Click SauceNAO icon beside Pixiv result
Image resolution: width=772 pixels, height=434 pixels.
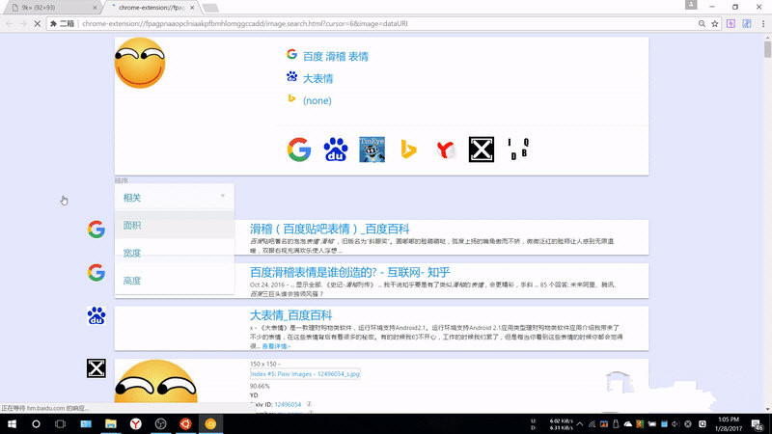[x=96, y=368]
